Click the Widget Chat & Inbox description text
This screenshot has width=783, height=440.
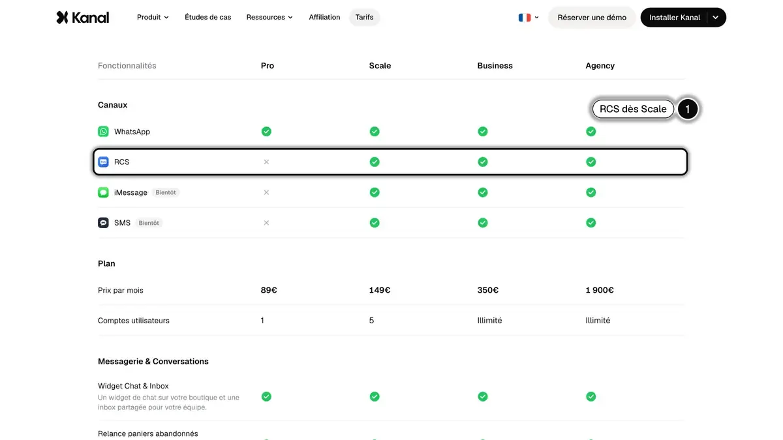click(x=168, y=402)
